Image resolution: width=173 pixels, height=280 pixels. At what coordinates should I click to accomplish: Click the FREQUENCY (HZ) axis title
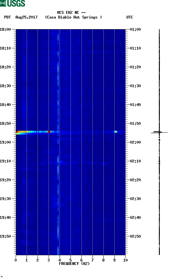click(74, 264)
